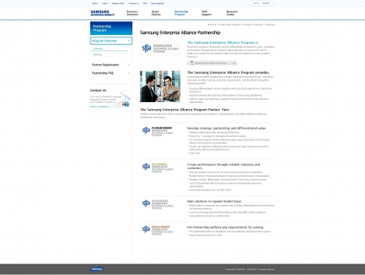Viewport: 365px width, 275px height.
Task: Click the Contact Us people icon
Action: tap(125, 104)
